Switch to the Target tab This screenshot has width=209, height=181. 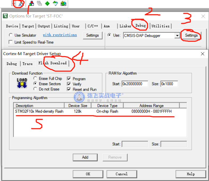point(28,26)
